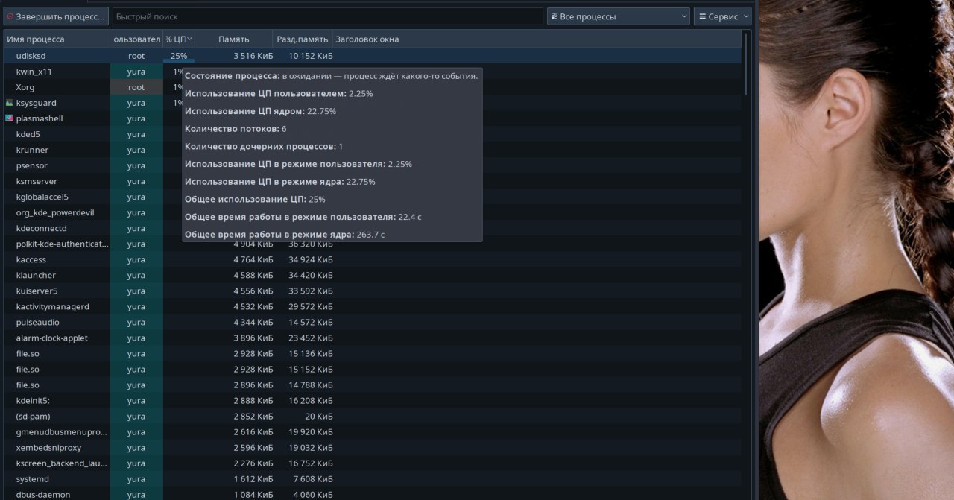954x500 pixels.
Task: Click root user cell of Xorg row
Action: tap(136, 87)
